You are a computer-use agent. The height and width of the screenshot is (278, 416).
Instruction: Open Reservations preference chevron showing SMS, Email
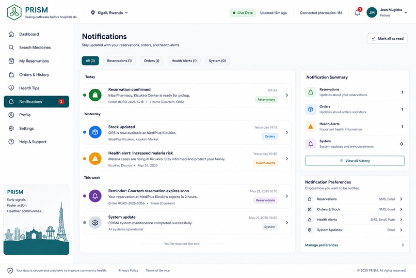[401, 199]
